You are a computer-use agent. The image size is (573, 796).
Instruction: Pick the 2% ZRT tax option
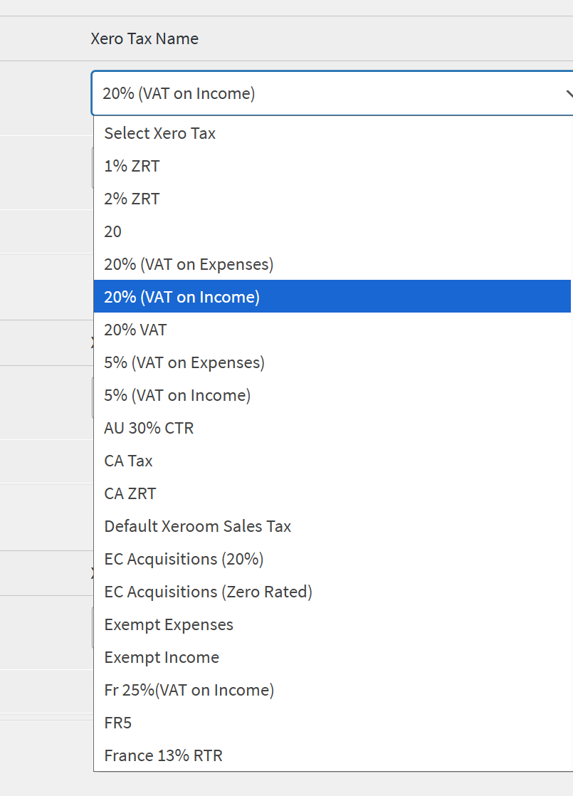coord(132,199)
